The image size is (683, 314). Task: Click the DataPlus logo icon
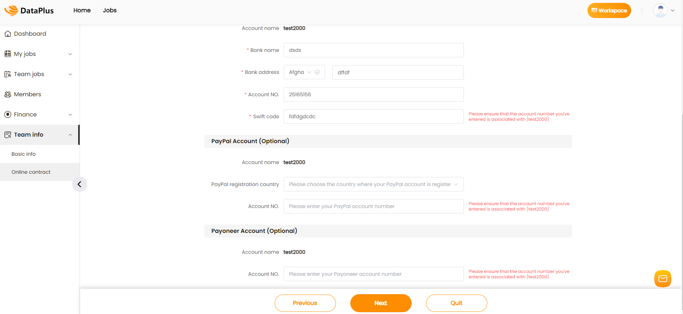(x=12, y=10)
